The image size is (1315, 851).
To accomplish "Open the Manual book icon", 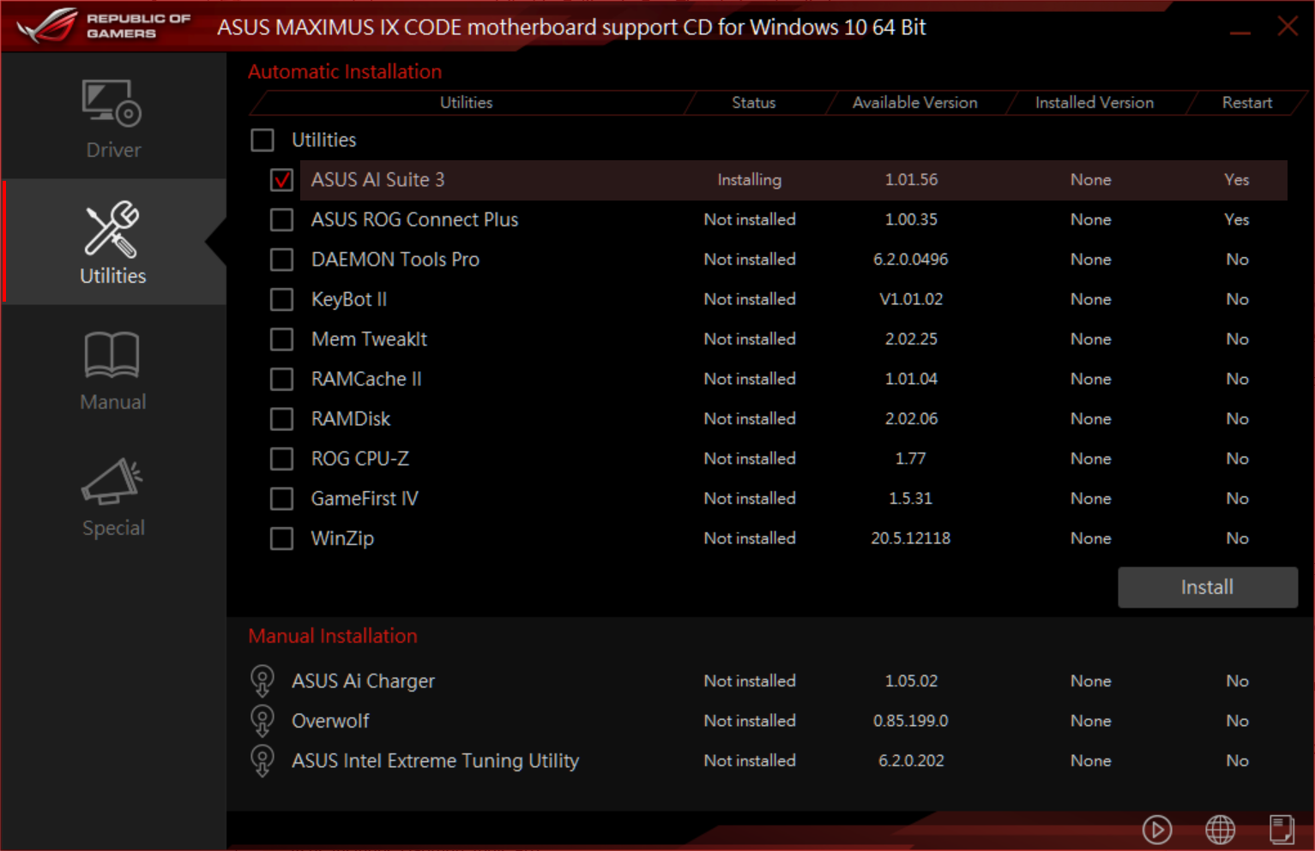I will (112, 356).
